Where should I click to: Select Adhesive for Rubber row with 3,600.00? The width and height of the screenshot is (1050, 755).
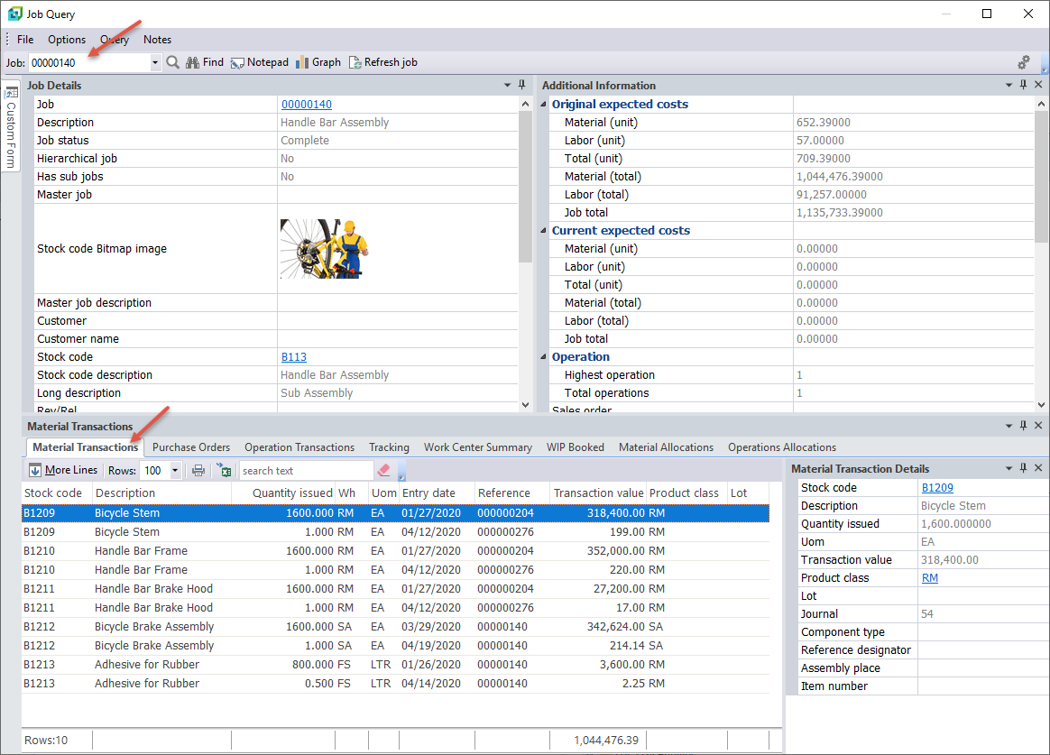click(395, 665)
